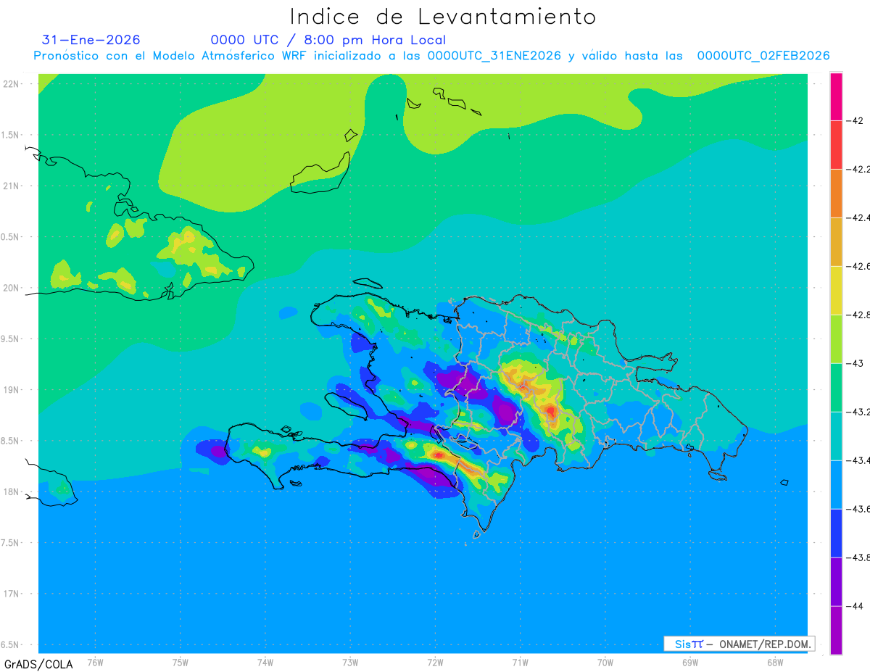
Task: Click '0000UTC_02FEB2026' valid-until time
Action: click(763, 56)
